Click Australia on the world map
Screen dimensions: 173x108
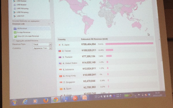[x=136, y=25]
